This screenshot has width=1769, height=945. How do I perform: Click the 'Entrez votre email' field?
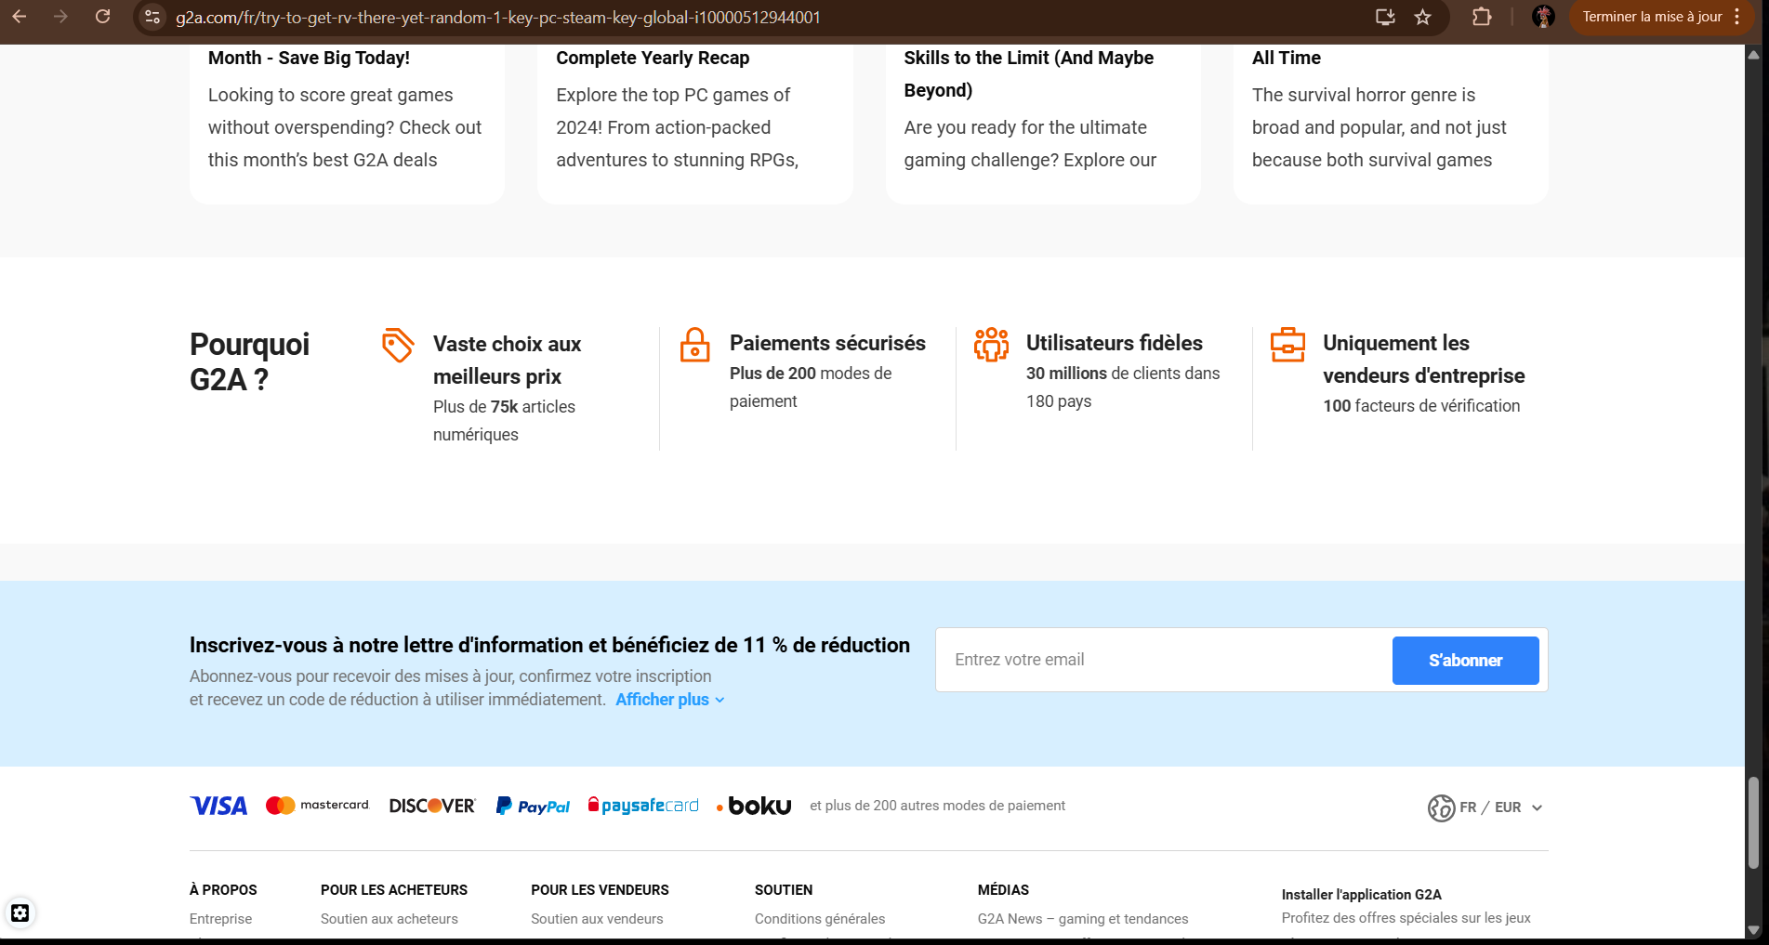(1162, 660)
